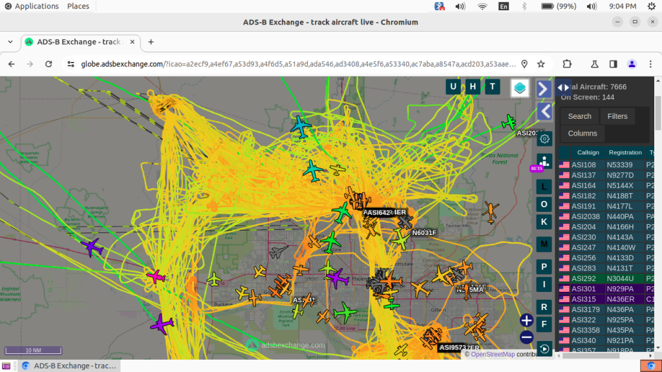Click the table scrollbar left arrow

559,356
